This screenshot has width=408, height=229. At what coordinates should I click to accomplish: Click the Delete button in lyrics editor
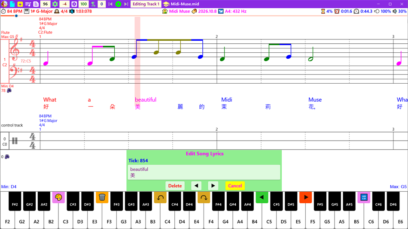pos(175,186)
